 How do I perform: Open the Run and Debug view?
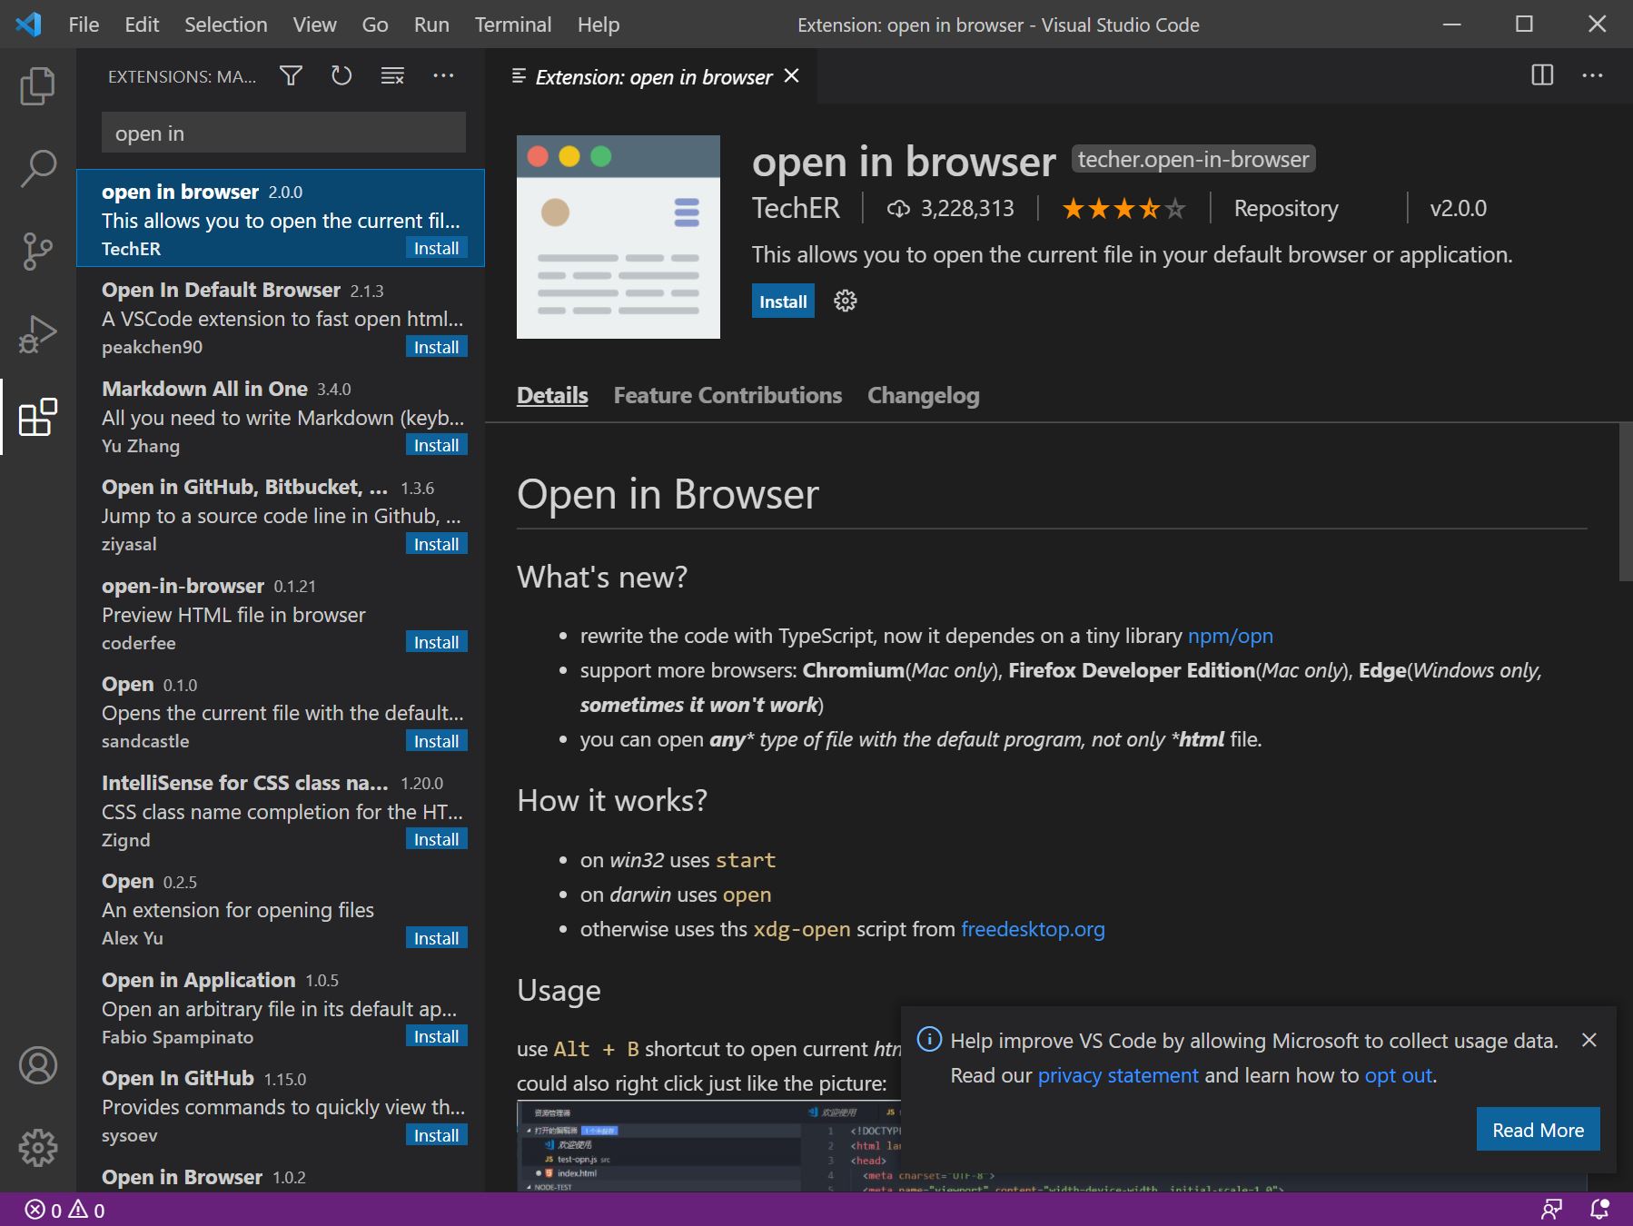point(37,334)
